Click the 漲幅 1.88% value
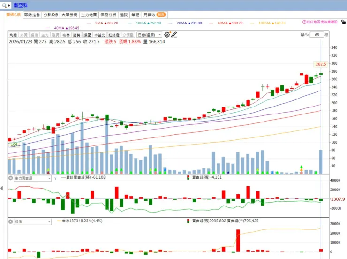Viewport: 347px width, 259px height. click(x=130, y=42)
